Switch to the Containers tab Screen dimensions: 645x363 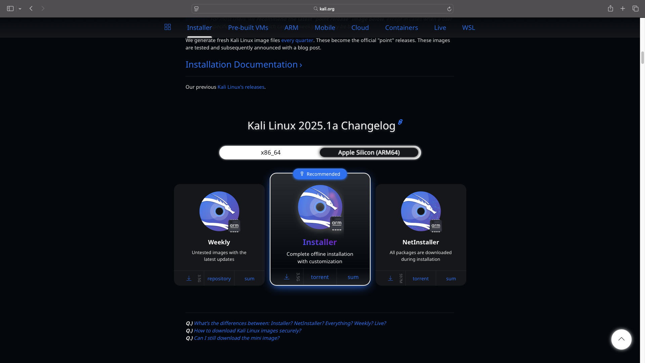pos(401,28)
